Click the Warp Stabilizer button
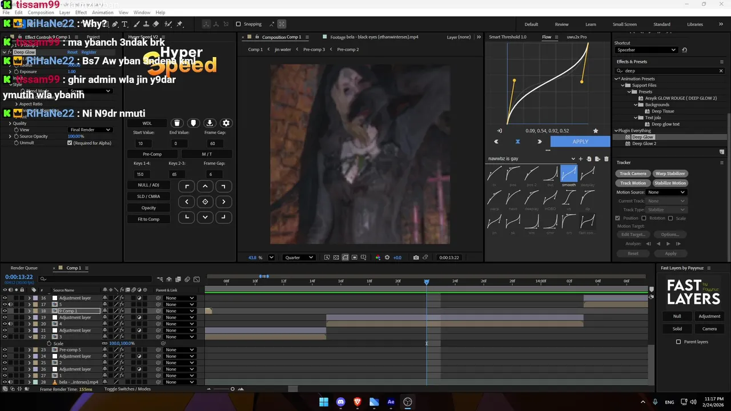Viewport: 731px width, 411px height. point(670,174)
